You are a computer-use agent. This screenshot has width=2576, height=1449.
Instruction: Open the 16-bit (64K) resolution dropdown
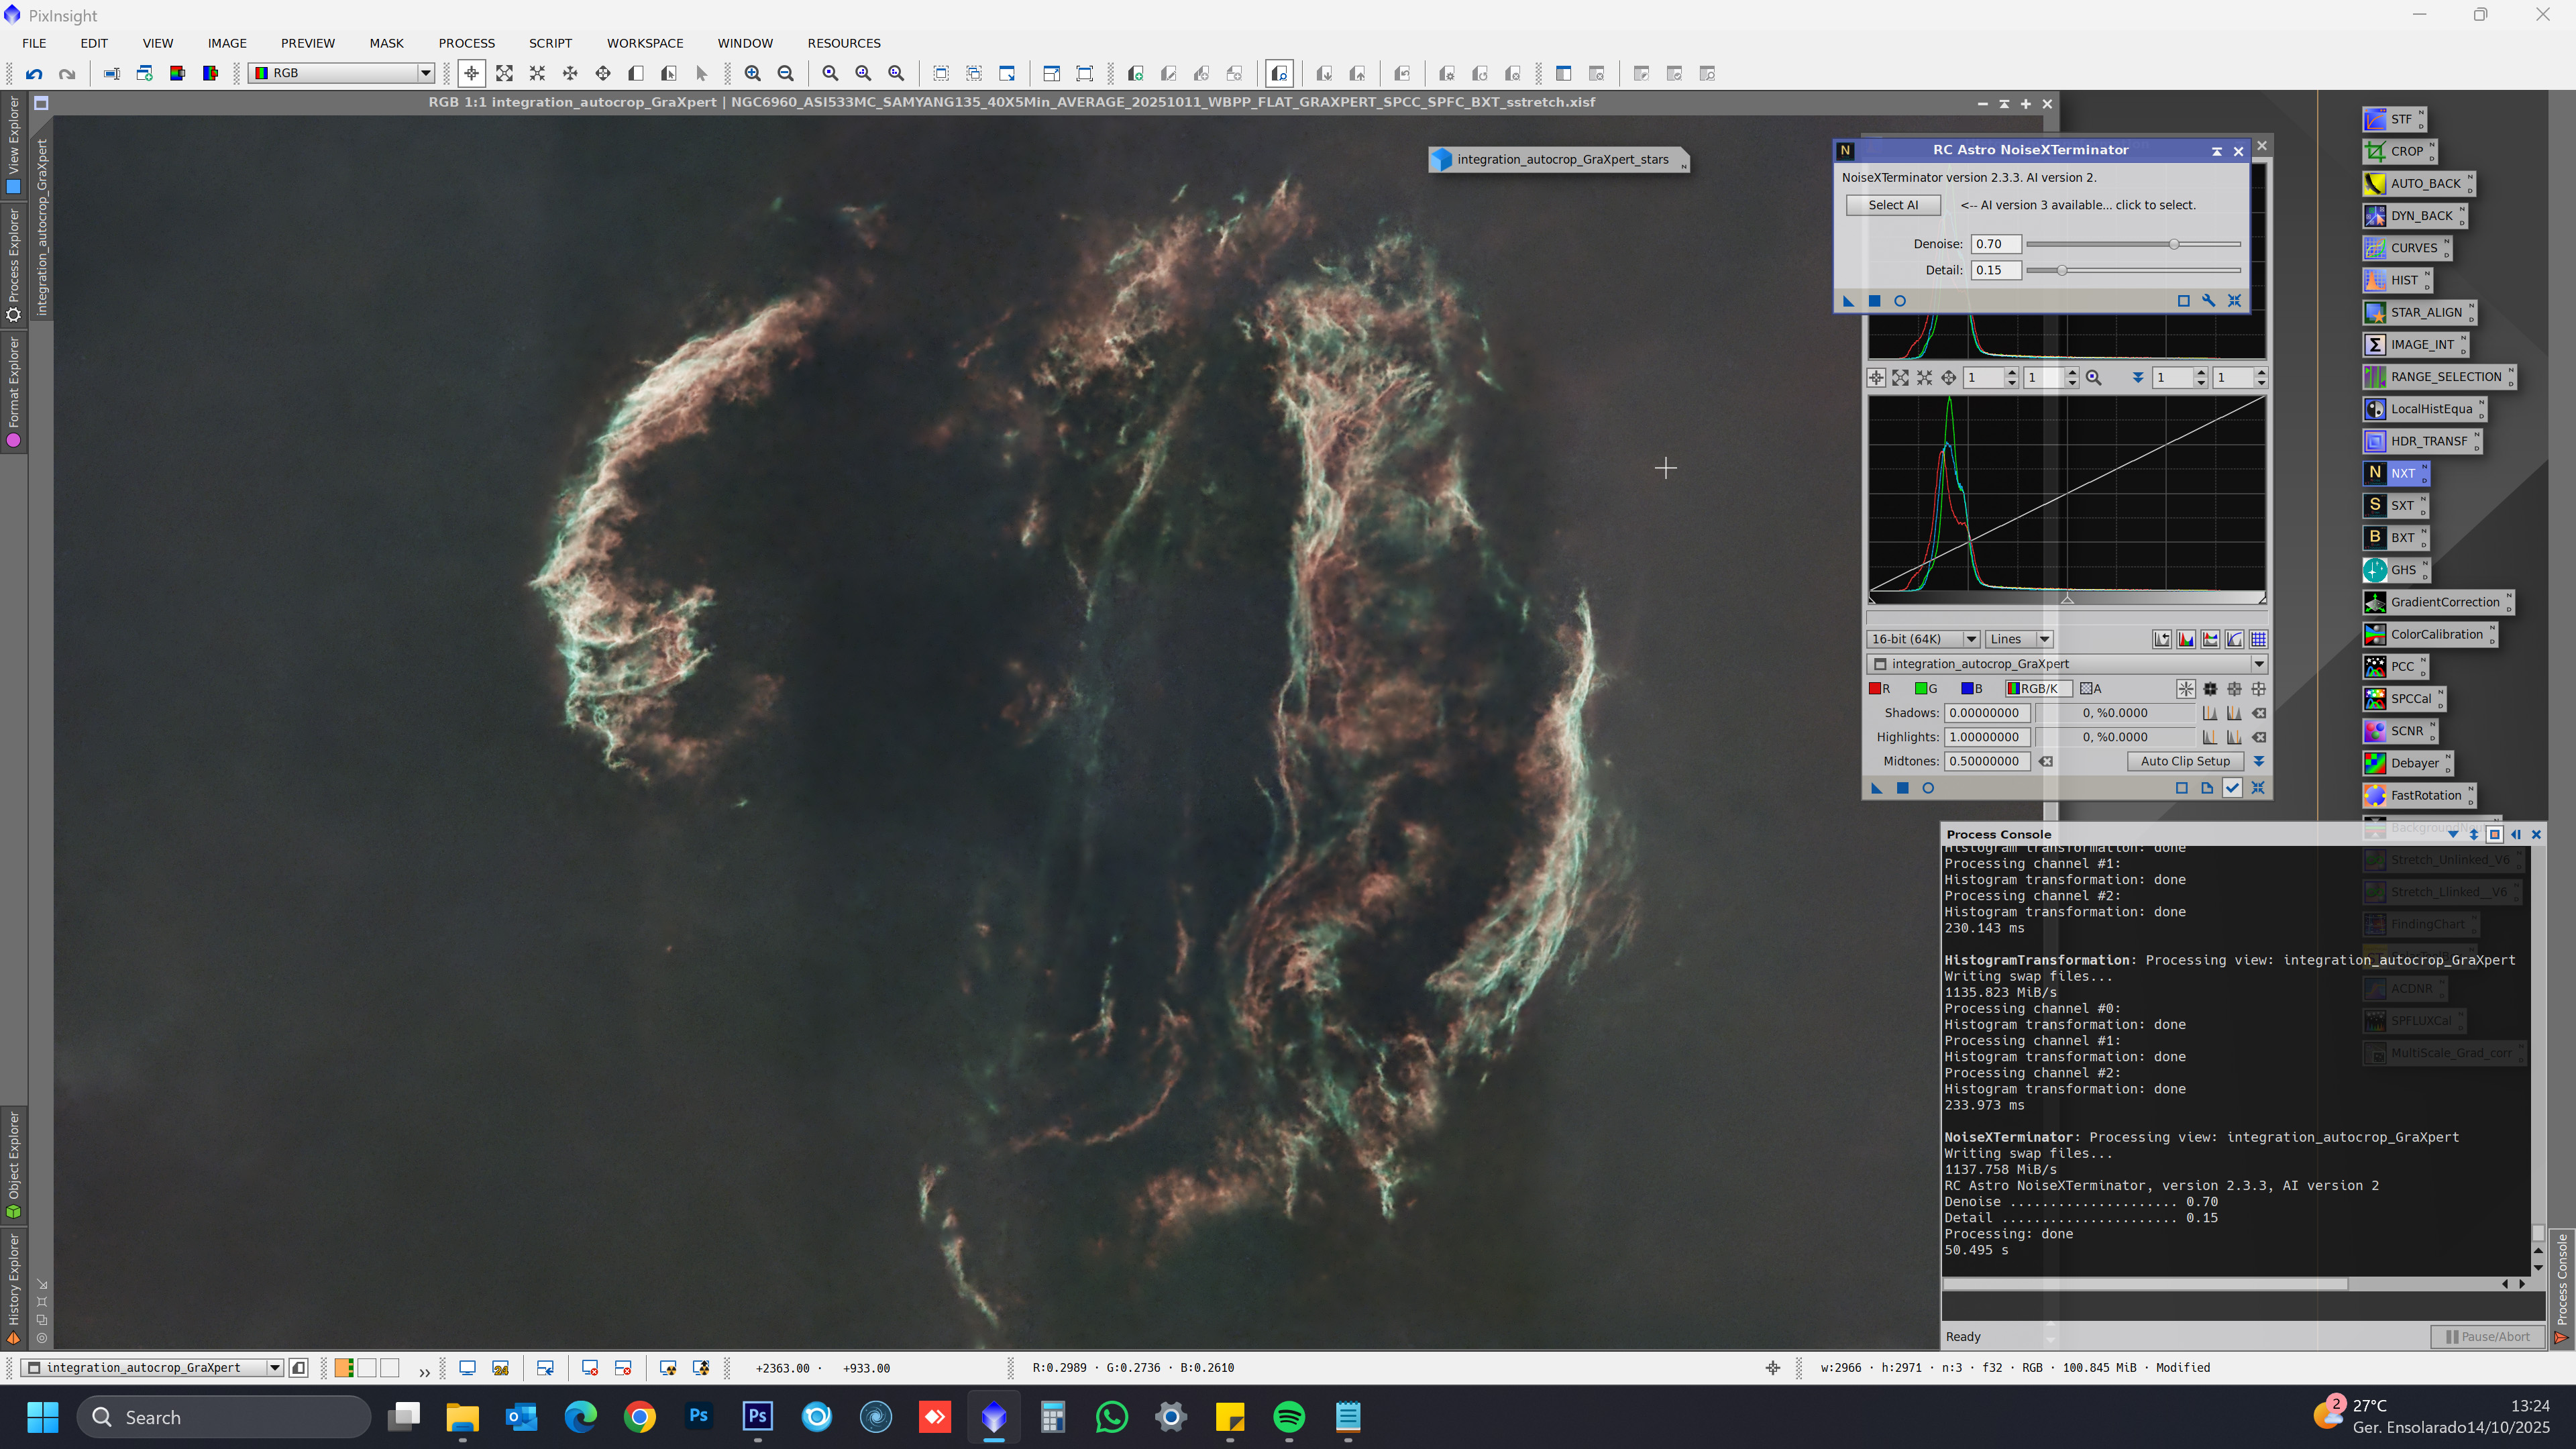(x=1923, y=639)
